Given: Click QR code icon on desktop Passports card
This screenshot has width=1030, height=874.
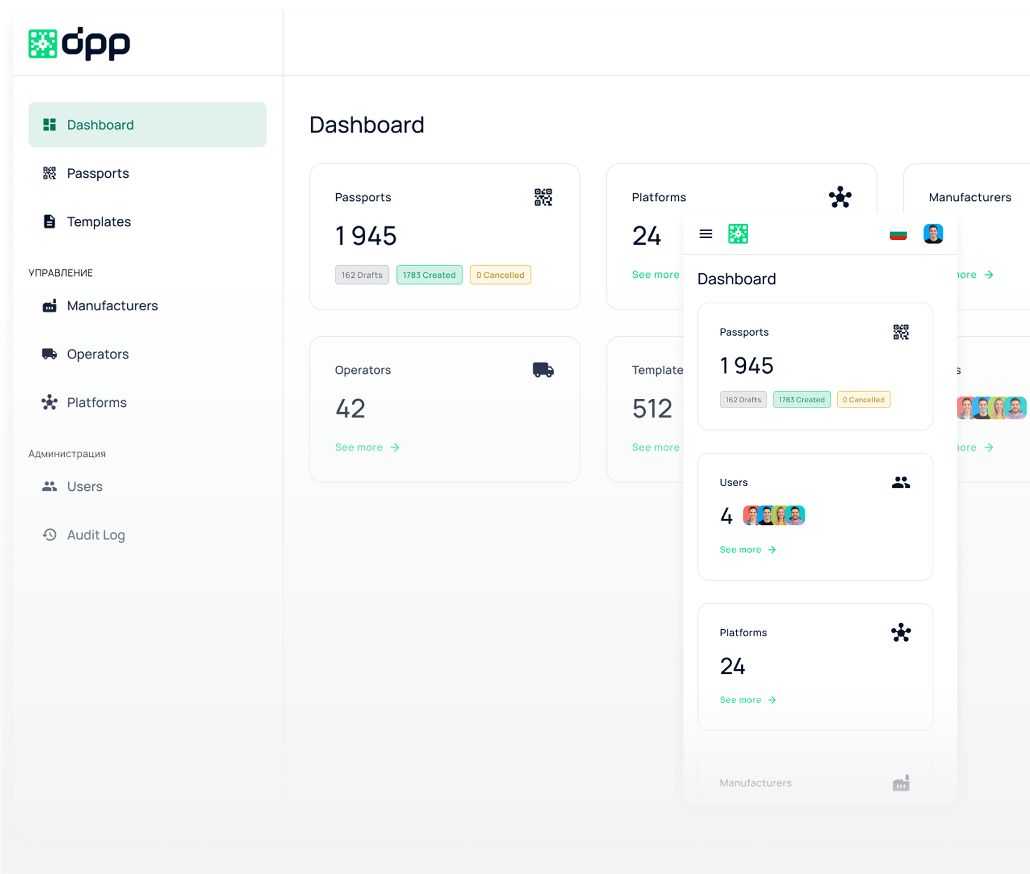Looking at the screenshot, I should coord(543,197).
